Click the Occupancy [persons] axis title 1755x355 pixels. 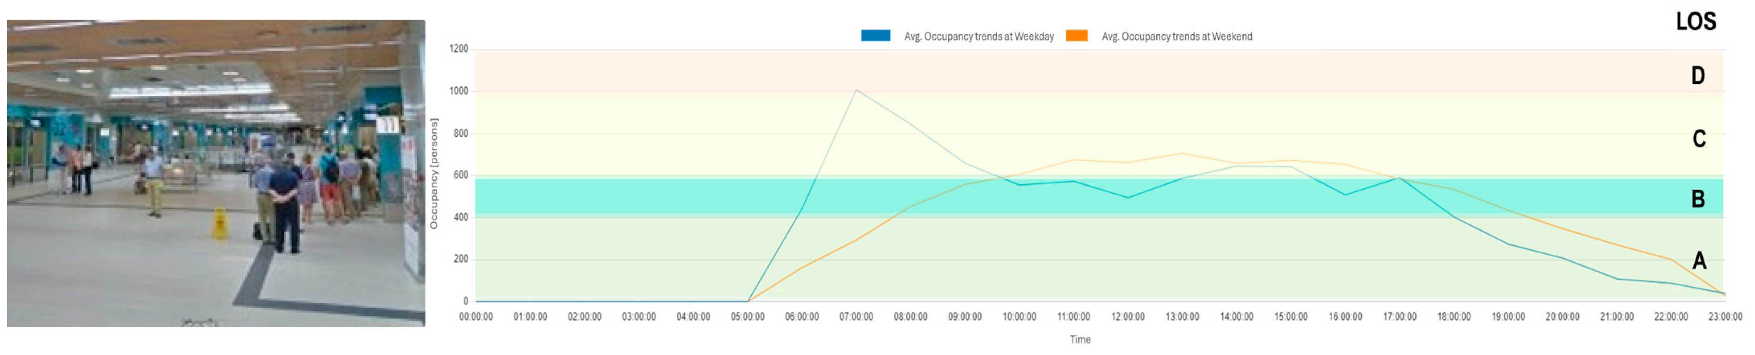tap(434, 173)
